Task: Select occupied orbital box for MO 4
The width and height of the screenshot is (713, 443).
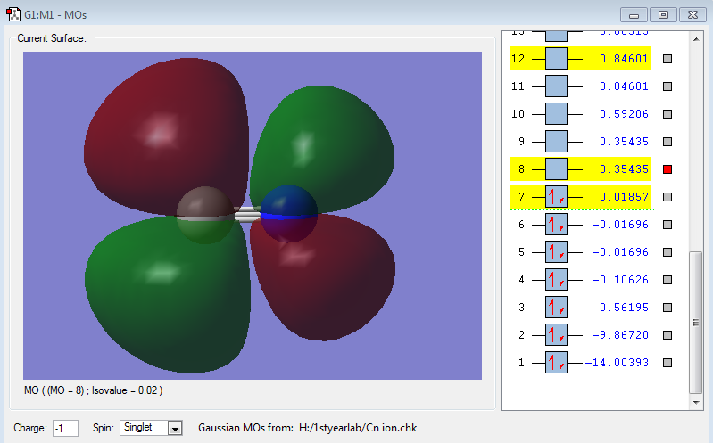Action: 556,280
